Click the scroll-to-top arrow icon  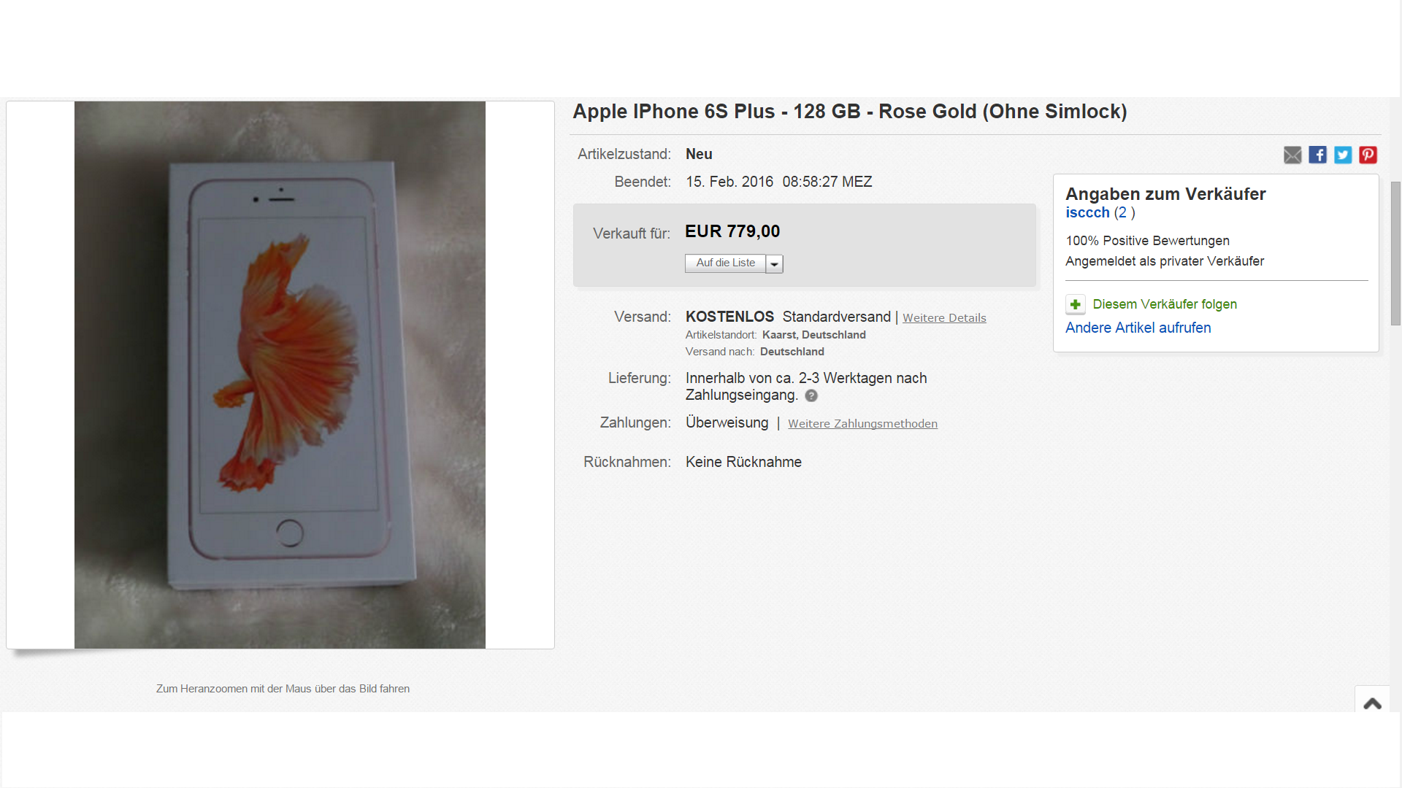click(x=1372, y=703)
